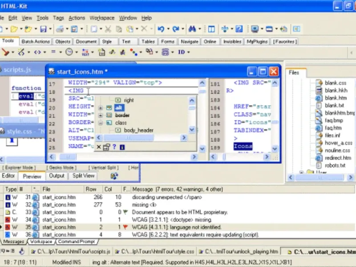Click the Redo arrow icon

(175, 29)
